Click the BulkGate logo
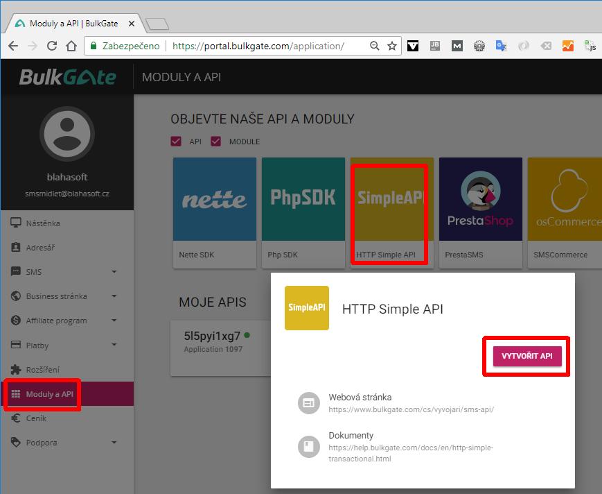This screenshot has width=602, height=494. (68, 77)
